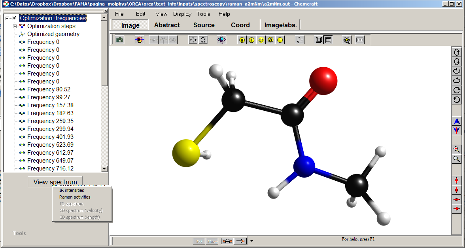The image size is (465, 248).
Task: Click the camera snapshot icon
Action: [x=119, y=40]
